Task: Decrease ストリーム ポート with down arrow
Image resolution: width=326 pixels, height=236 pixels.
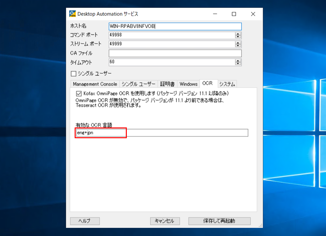Action: [x=238, y=46]
